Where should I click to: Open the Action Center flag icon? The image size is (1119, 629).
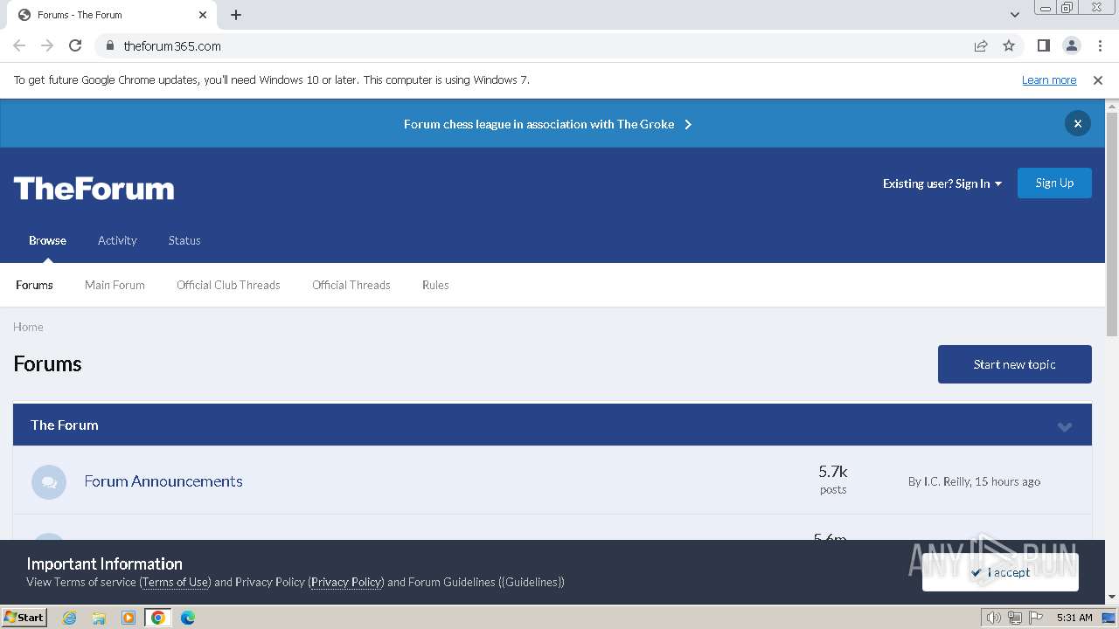click(x=1037, y=618)
